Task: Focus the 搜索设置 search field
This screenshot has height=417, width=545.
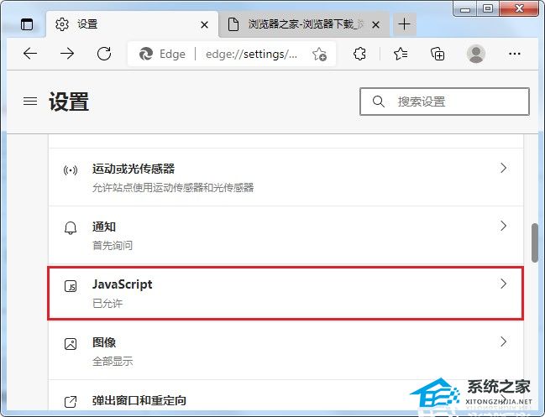Action: [x=444, y=102]
